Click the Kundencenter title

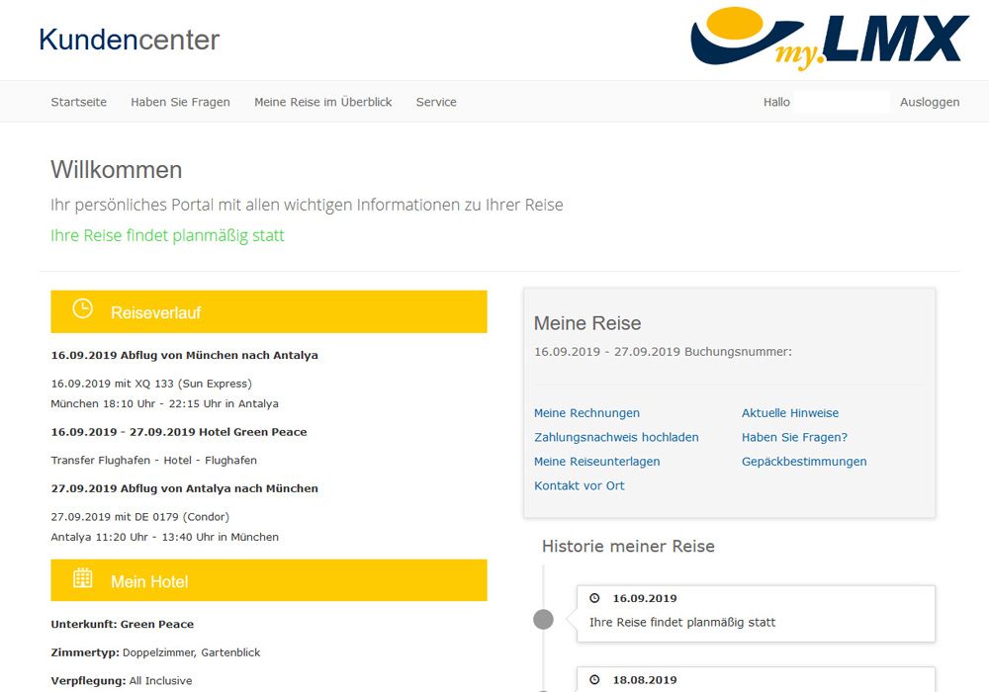129,40
